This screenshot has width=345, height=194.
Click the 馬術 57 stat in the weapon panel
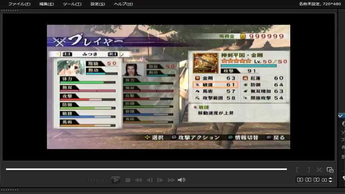pyautogui.click(x=215, y=91)
